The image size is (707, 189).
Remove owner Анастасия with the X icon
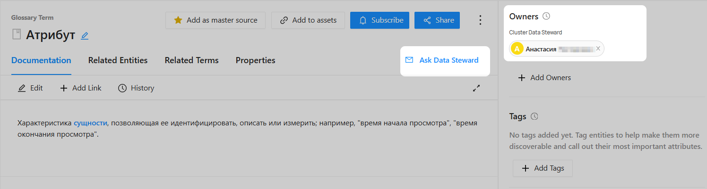598,49
